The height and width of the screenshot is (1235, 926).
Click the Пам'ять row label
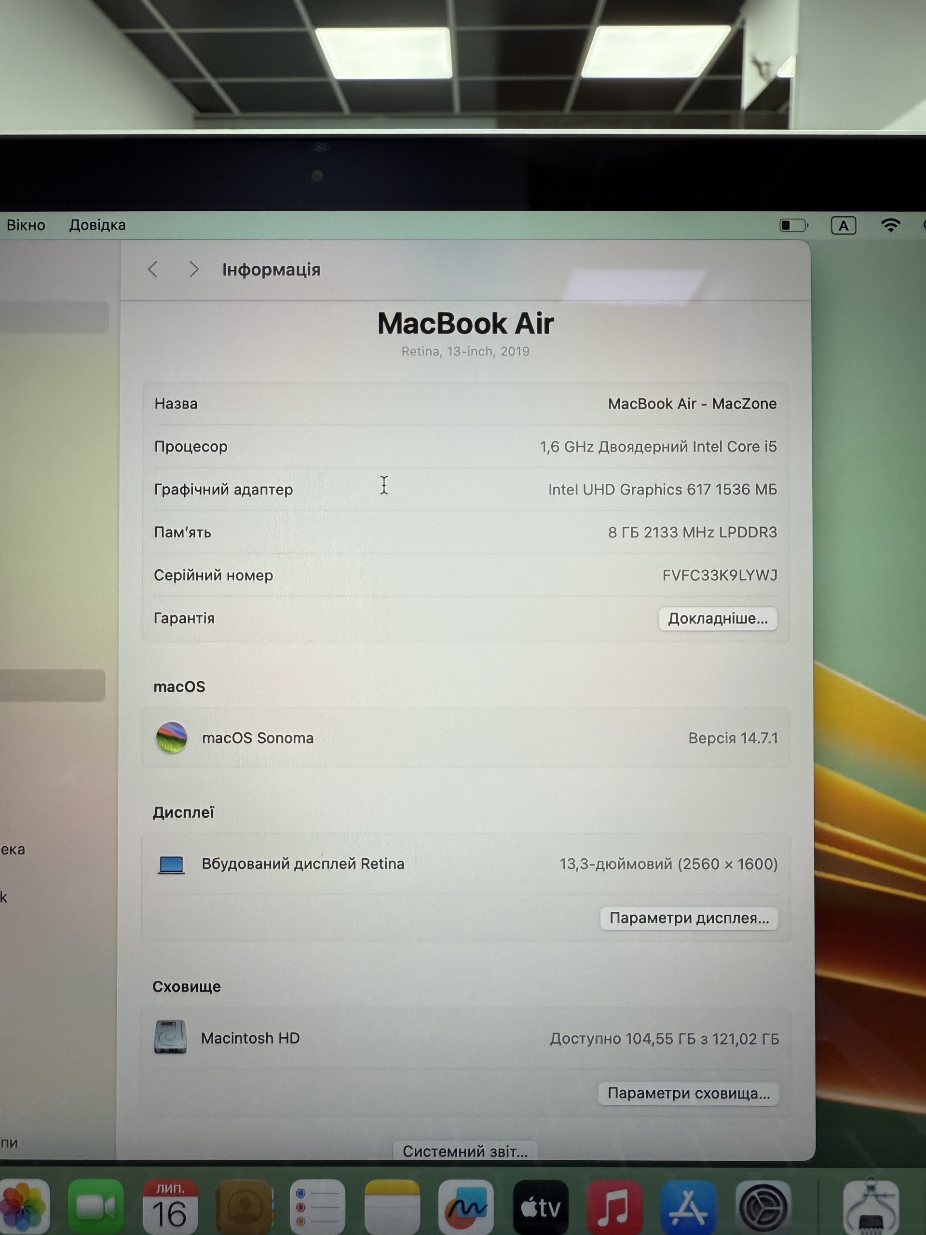182,532
